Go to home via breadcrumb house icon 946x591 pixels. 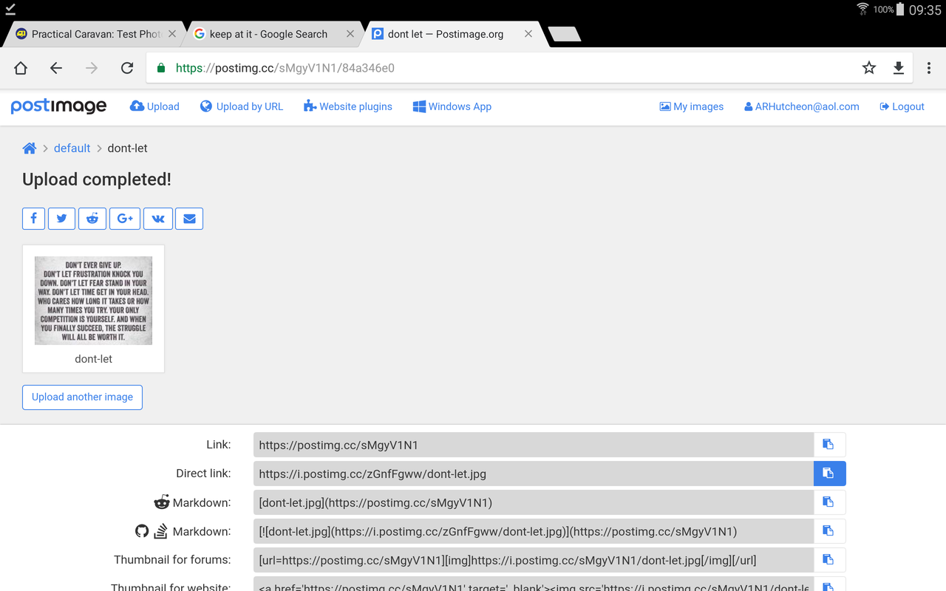pyautogui.click(x=30, y=148)
